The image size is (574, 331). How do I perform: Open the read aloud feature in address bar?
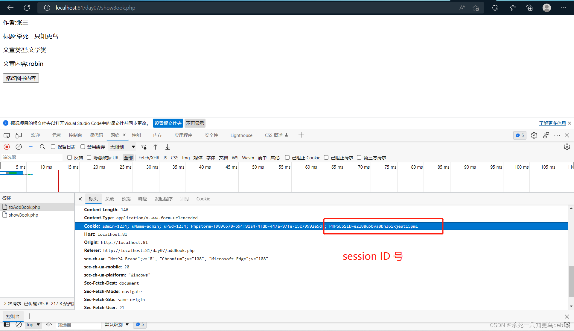462,8
